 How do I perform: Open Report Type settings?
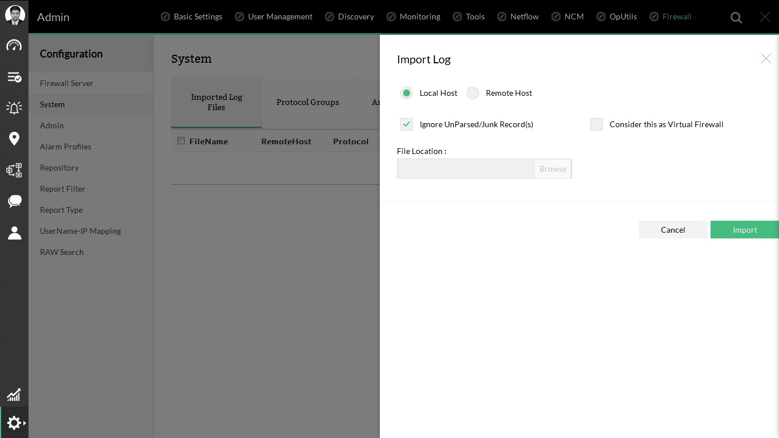click(x=91, y=210)
